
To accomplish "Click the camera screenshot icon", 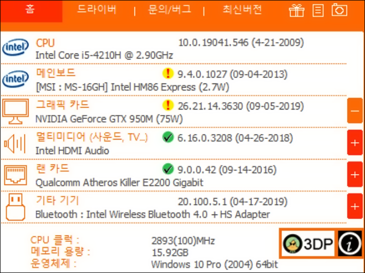I will coord(339,10).
